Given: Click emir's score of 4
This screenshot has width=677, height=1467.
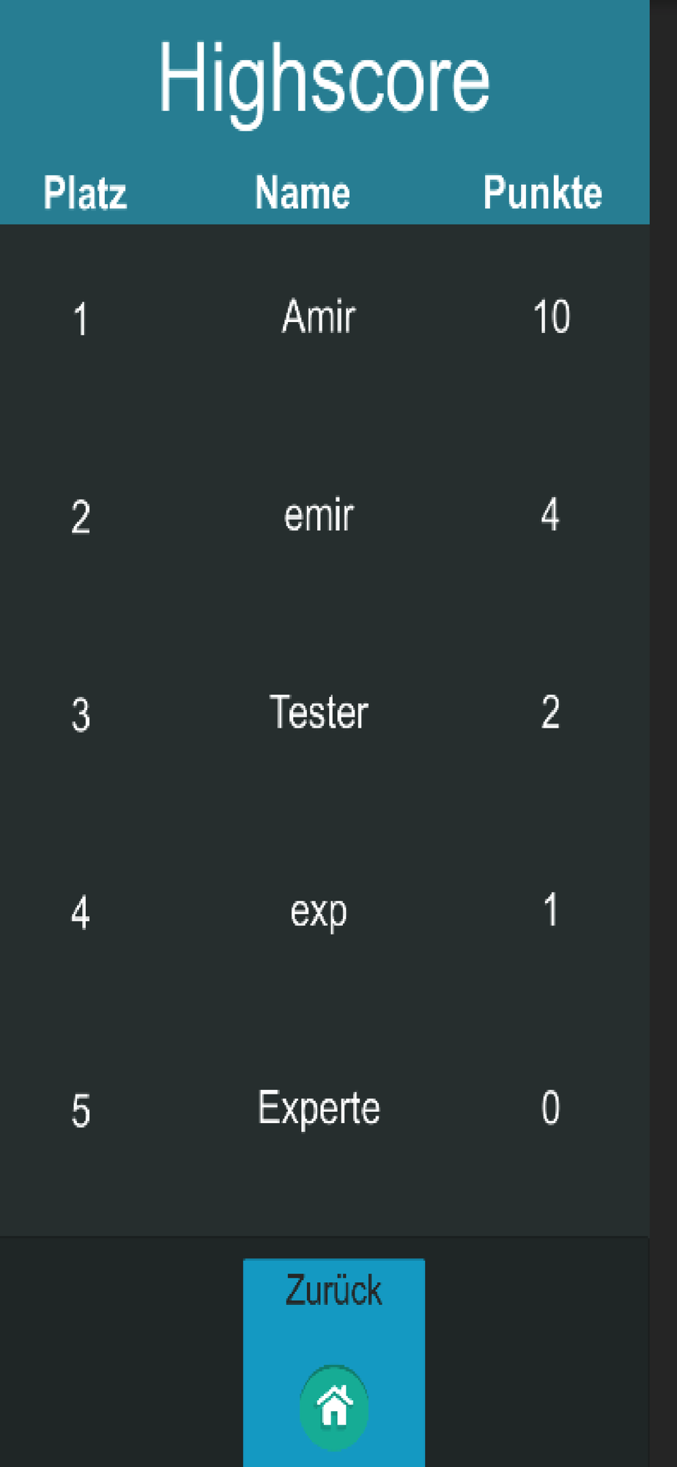Looking at the screenshot, I should point(550,514).
